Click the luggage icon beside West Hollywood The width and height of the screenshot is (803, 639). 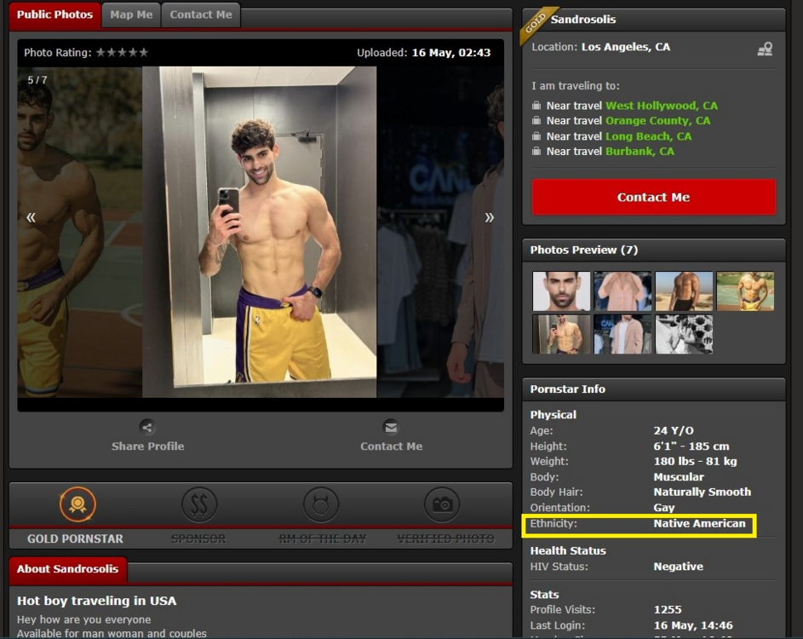(536, 106)
